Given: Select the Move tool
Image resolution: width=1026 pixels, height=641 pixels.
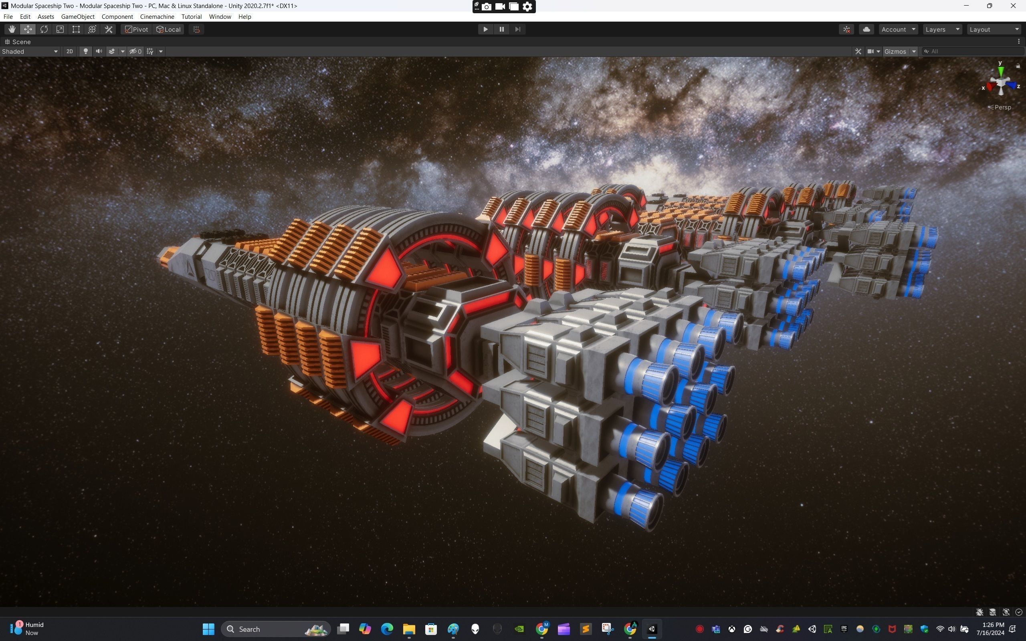Looking at the screenshot, I should [x=28, y=29].
